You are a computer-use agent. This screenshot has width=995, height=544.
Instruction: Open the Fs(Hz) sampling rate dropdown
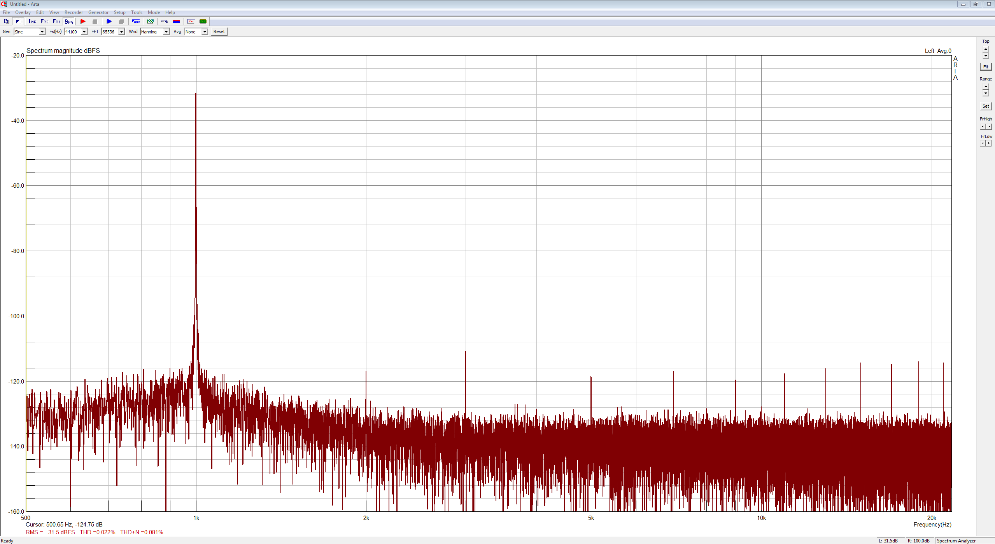pyautogui.click(x=75, y=32)
